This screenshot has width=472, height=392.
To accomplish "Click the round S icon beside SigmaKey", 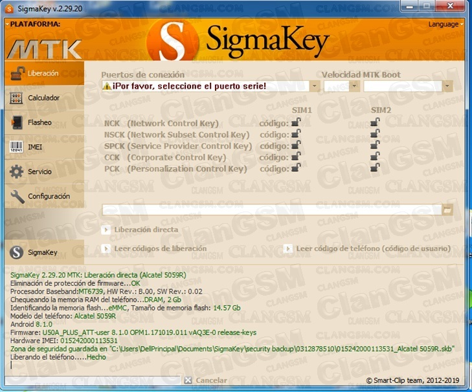I will [x=17, y=252].
